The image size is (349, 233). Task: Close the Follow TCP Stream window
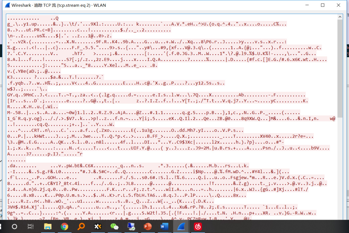[x=338, y=5]
